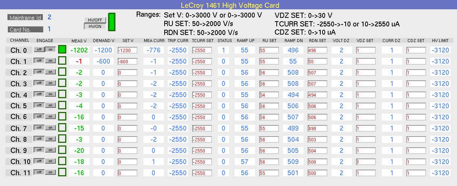
Task: Switch Ch. 1 engage to on
Action: point(50,60)
